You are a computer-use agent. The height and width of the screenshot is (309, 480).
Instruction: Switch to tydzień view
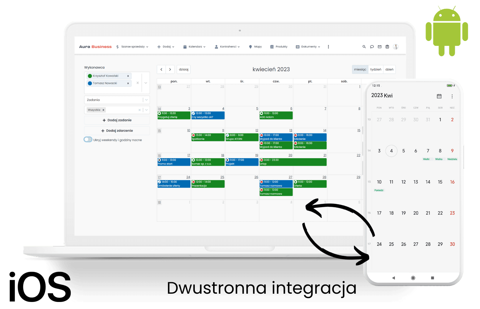[376, 69]
